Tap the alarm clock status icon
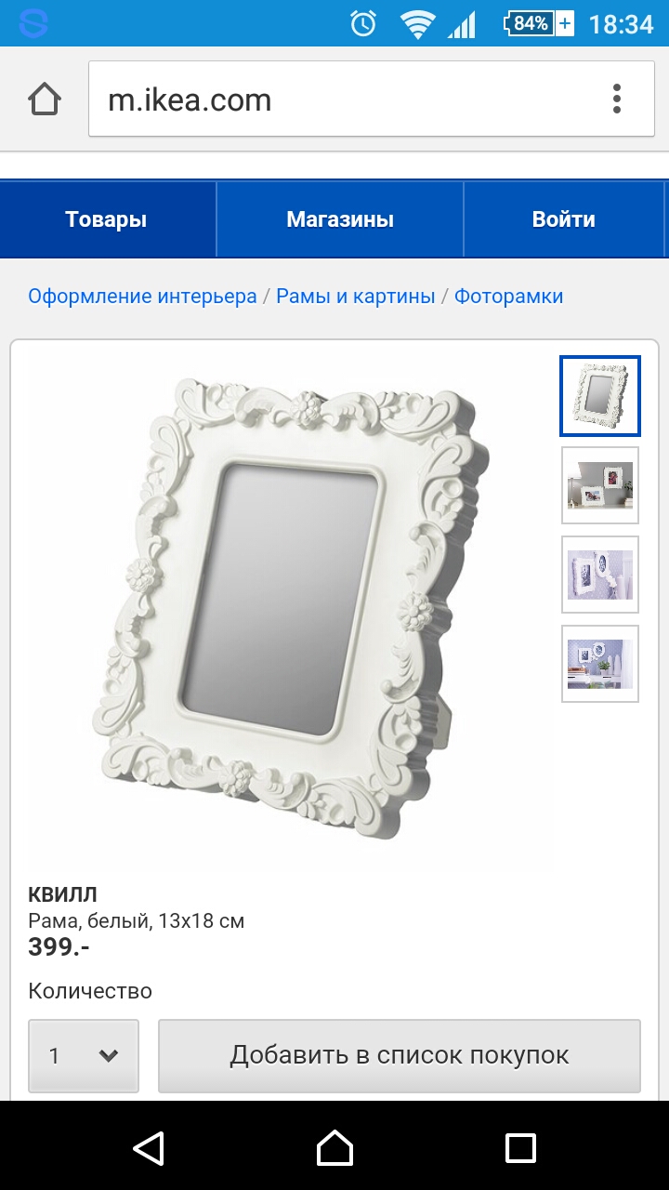The image size is (669, 1190). pos(363,23)
